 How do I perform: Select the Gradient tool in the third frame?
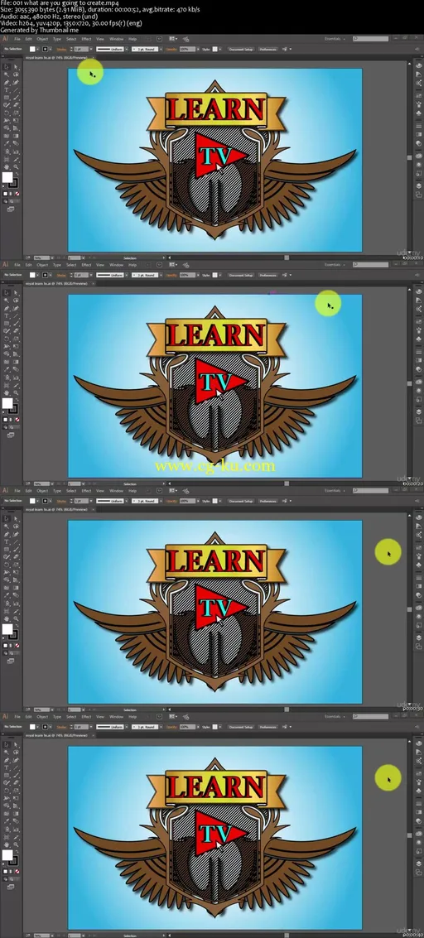(16, 588)
